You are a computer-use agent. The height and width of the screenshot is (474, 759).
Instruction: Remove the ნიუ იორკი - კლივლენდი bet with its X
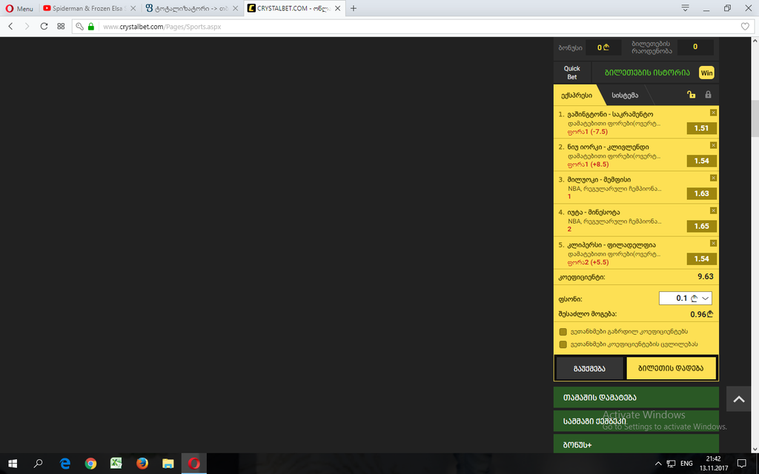tap(713, 145)
